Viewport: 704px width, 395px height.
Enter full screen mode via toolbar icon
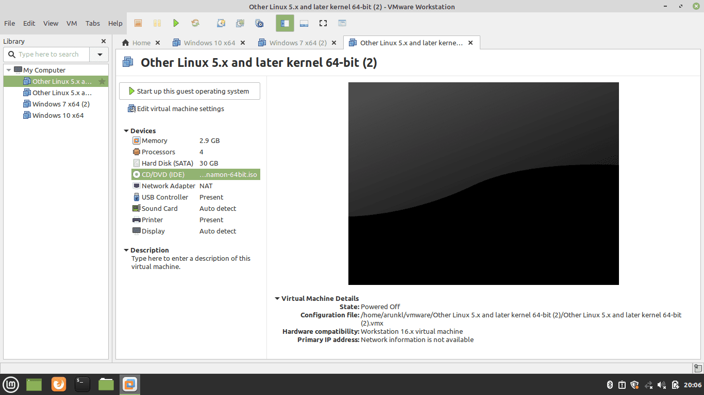[323, 23]
